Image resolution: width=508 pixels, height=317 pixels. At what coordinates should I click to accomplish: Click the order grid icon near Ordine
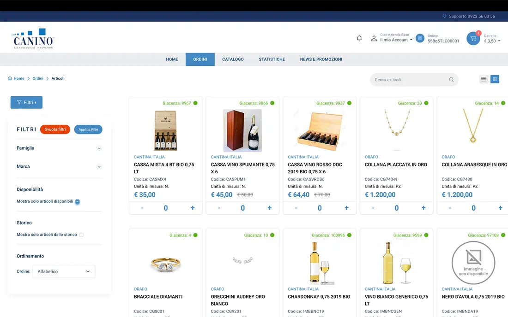click(x=420, y=38)
